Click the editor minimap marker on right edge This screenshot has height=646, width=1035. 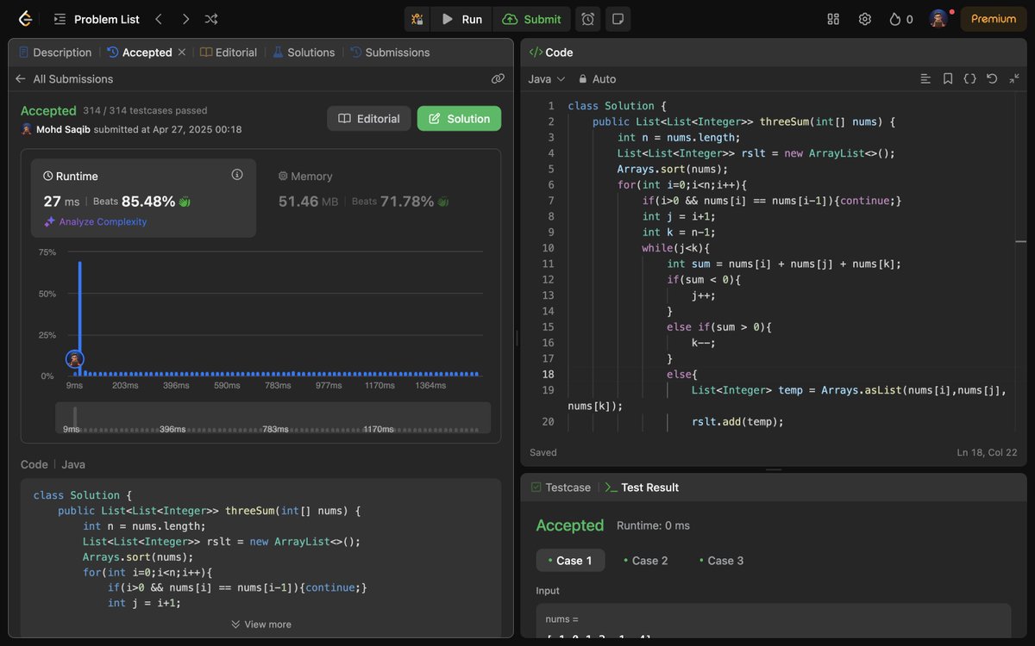(1019, 242)
